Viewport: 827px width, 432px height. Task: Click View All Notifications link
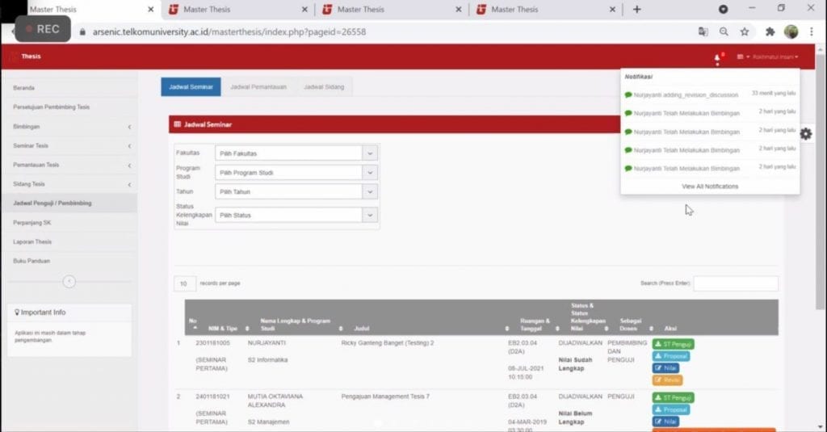[x=710, y=187]
